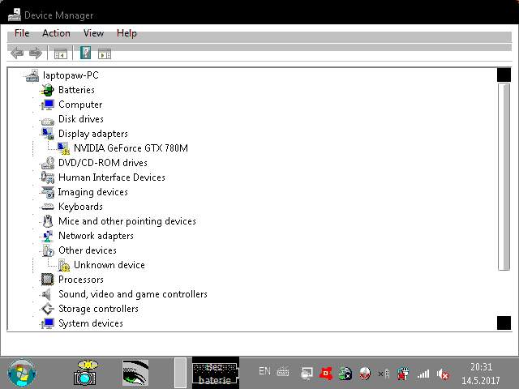Viewport: 519px width, 389px height.
Task: Click the Help question-mark toolbar icon
Action: coord(85,53)
